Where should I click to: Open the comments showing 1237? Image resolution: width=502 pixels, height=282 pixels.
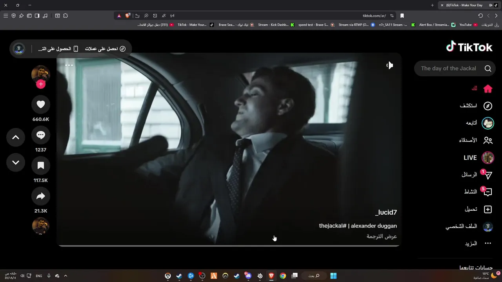click(x=41, y=135)
